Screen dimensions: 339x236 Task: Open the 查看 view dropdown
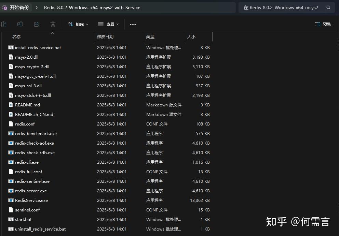[108, 24]
